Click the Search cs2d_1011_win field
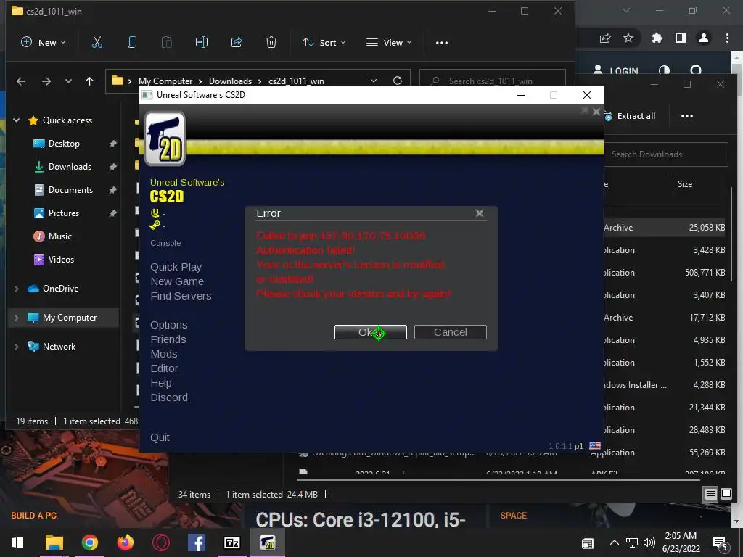 pyautogui.click(x=493, y=81)
